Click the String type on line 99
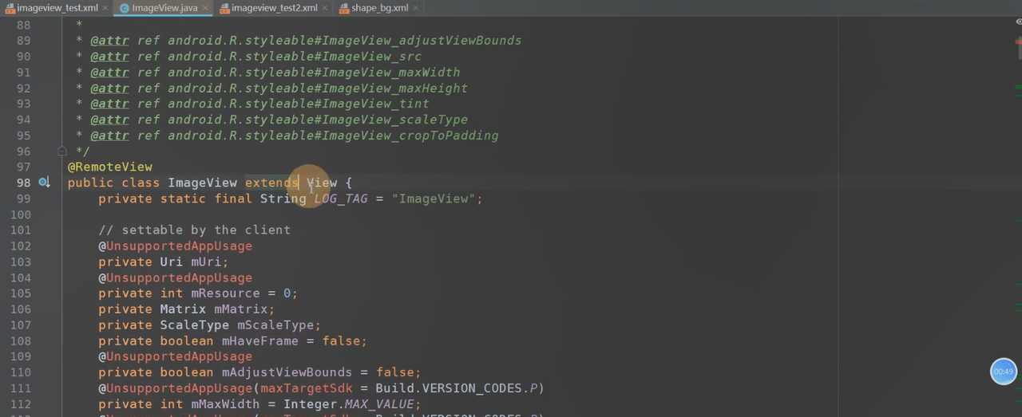Image resolution: width=1022 pixels, height=417 pixels. 283,199
